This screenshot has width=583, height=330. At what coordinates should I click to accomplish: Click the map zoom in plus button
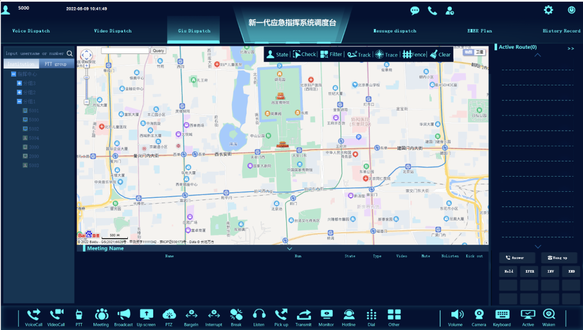coord(86,65)
